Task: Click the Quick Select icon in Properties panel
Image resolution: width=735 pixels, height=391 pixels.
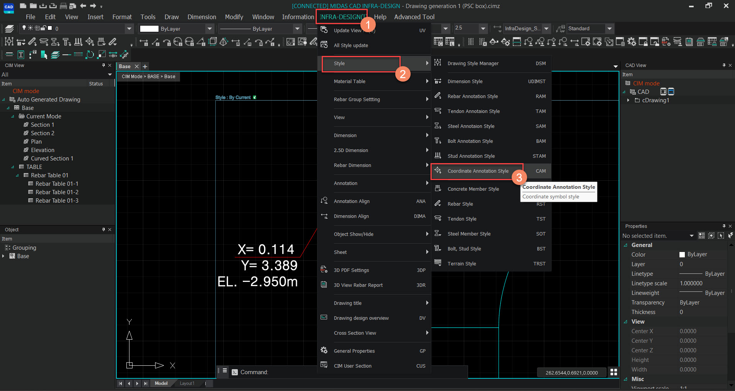Action: 730,236
